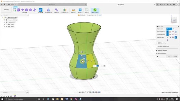Click the 1 Face selection button

(169, 29)
